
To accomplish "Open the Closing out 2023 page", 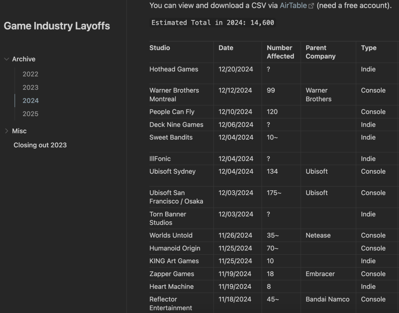I will pos(40,145).
